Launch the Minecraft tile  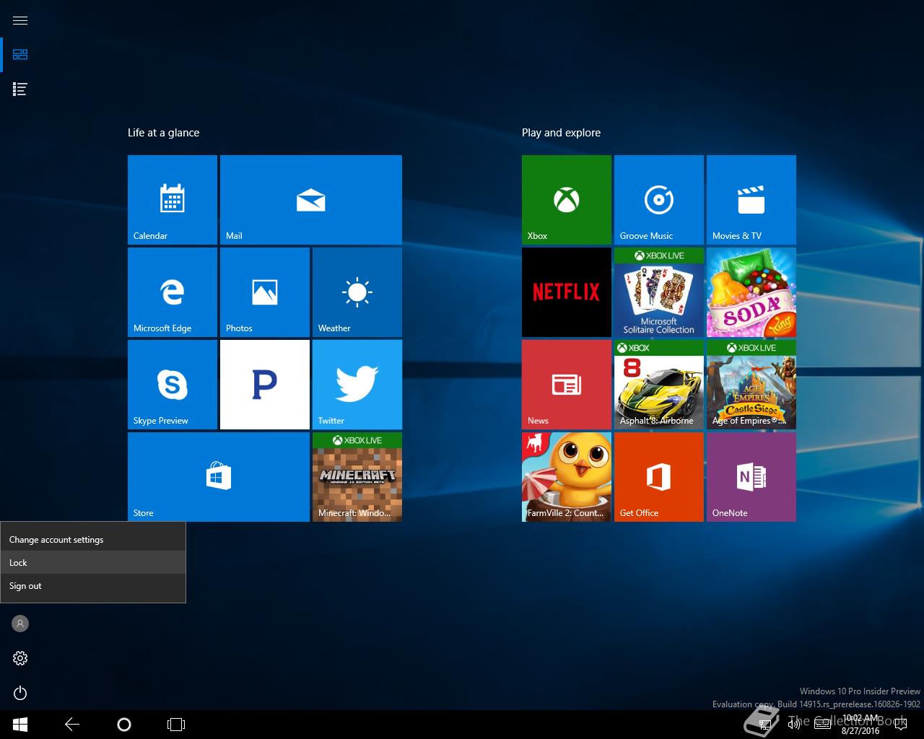click(357, 477)
